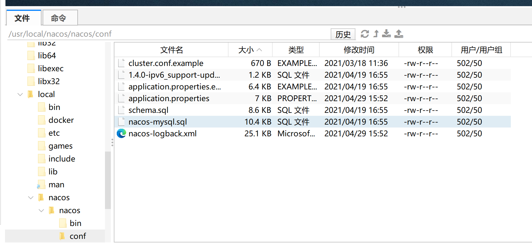The image size is (532, 243).
Task: Switch to the 命令 tab
Action: 59,18
